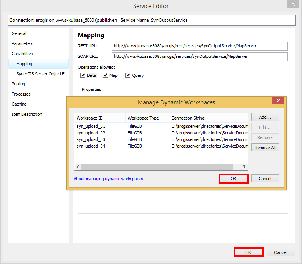Click the horizontal scrollbar thumb
This screenshot has height=264, width=302.
157,167
